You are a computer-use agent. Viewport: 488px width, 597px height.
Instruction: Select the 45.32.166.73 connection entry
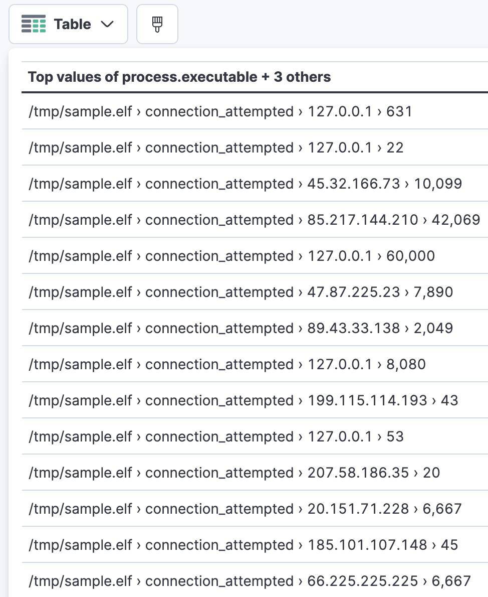246,184
